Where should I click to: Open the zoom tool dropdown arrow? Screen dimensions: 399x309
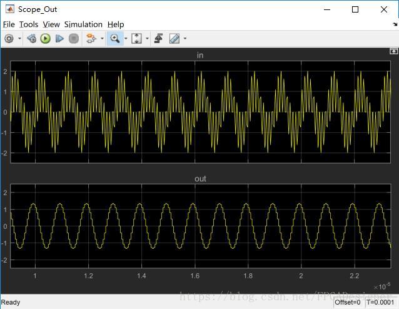(126, 38)
